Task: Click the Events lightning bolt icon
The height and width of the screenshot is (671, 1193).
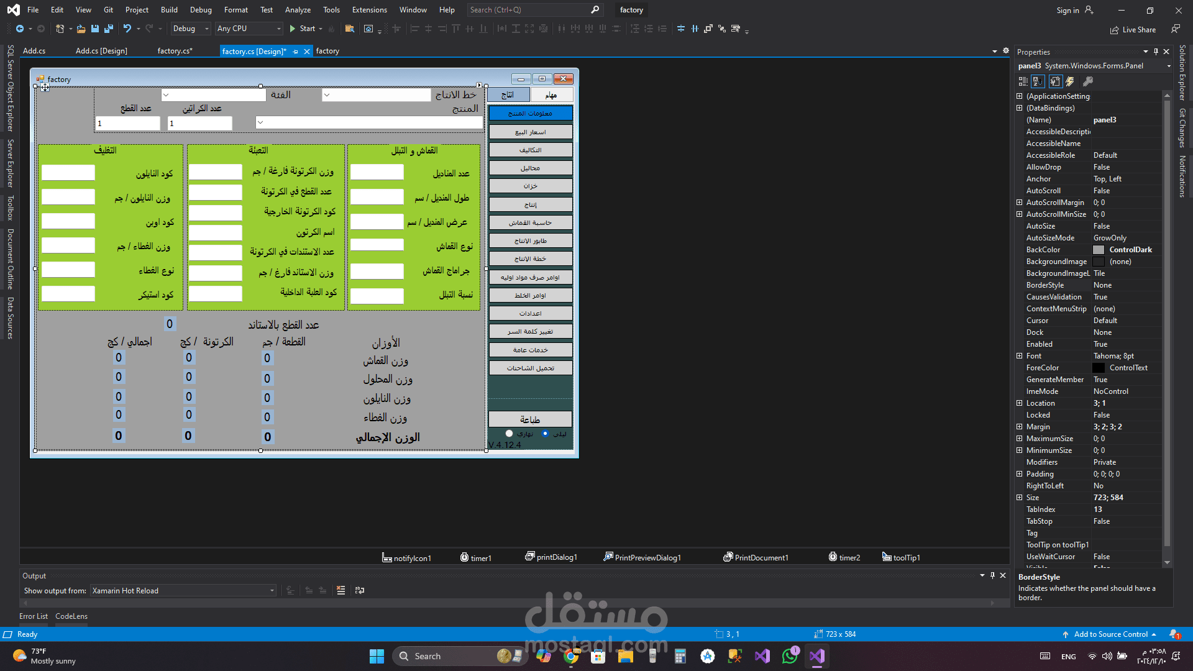Action: point(1070,81)
